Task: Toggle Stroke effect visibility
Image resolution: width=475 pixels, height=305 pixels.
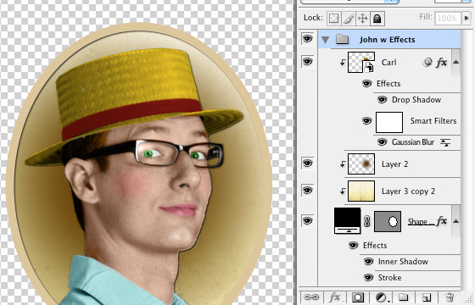Action: coord(368,277)
